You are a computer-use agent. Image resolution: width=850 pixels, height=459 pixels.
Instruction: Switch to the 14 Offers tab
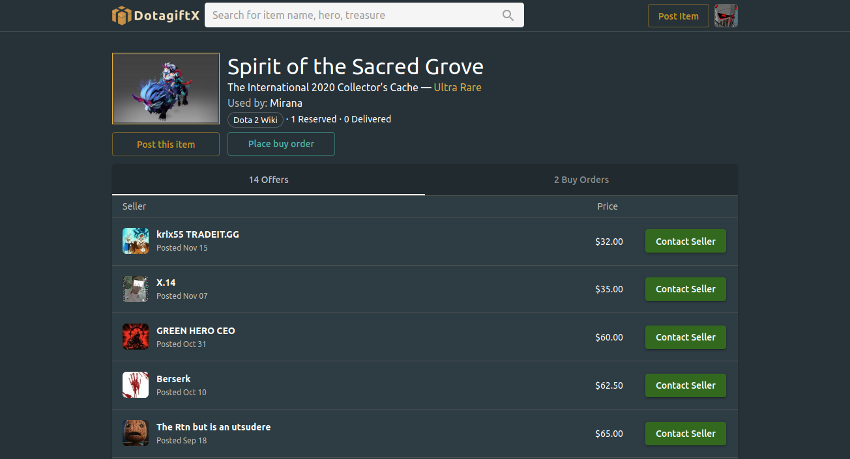point(269,180)
